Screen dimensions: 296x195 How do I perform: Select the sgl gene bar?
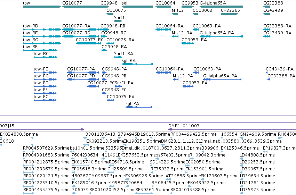[137, 7]
